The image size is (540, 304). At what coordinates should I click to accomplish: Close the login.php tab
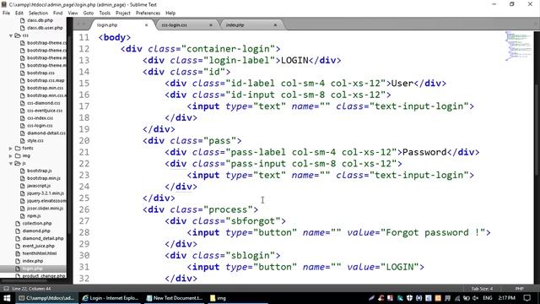[x=146, y=25]
